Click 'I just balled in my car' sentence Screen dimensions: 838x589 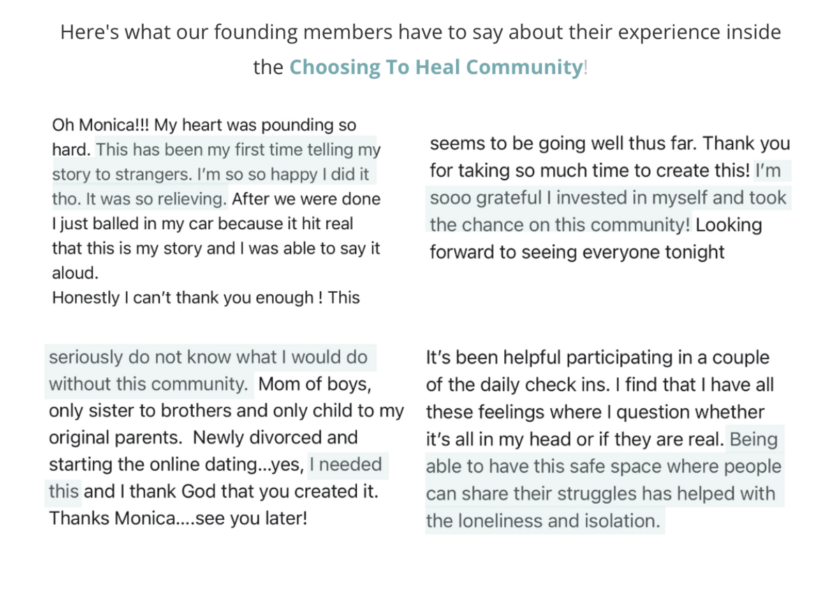(203, 224)
